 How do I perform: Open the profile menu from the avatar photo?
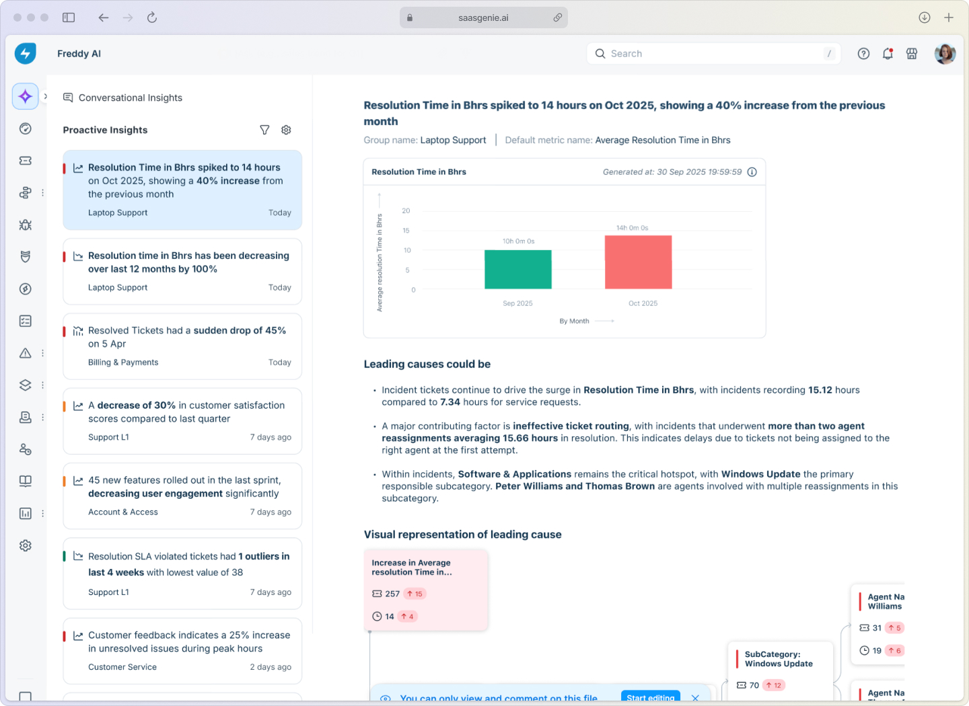945,54
